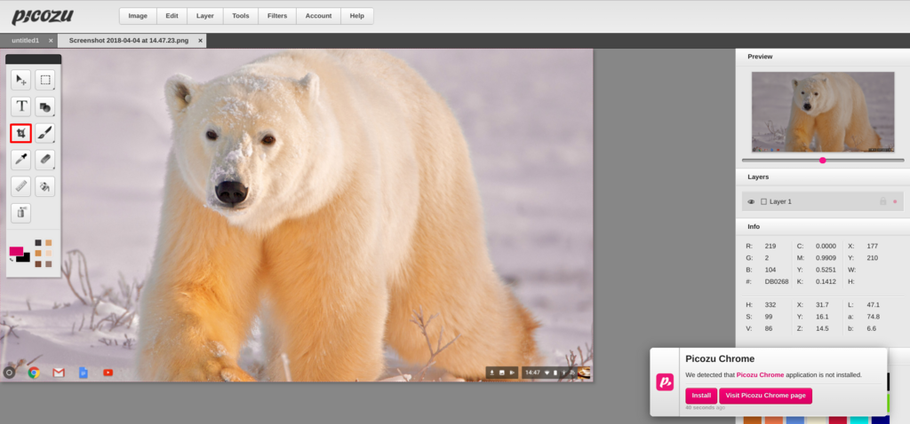The image size is (910, 424).
Task: Click the M value 0.9909
Action: tap(826, 258)
